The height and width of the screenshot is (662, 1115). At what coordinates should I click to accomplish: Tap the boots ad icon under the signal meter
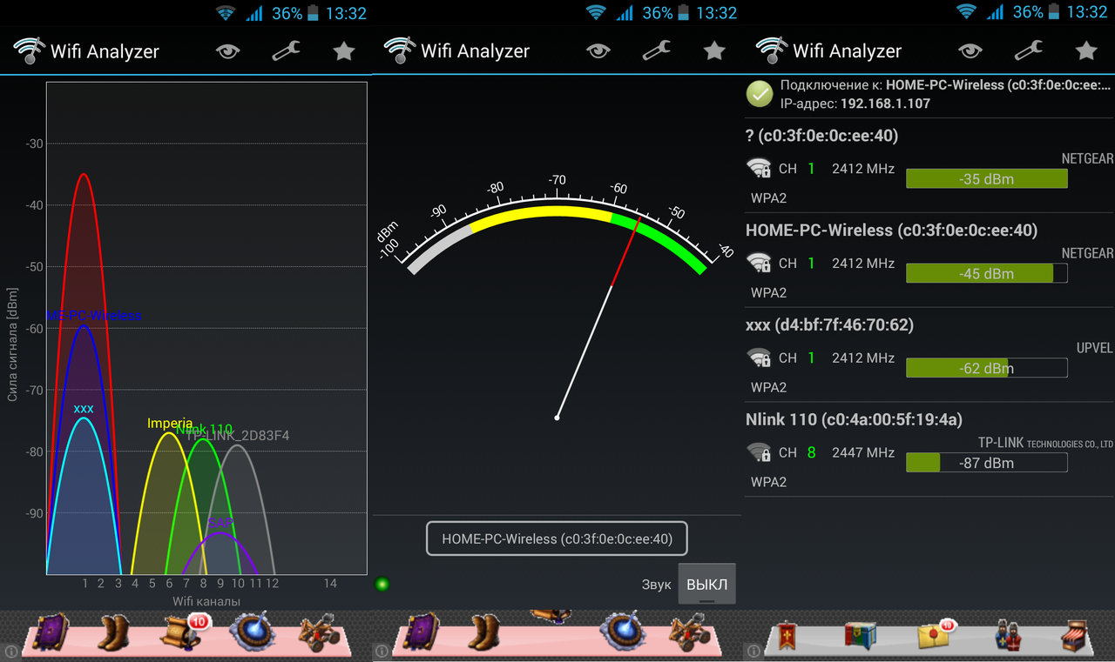pos(483,632)
